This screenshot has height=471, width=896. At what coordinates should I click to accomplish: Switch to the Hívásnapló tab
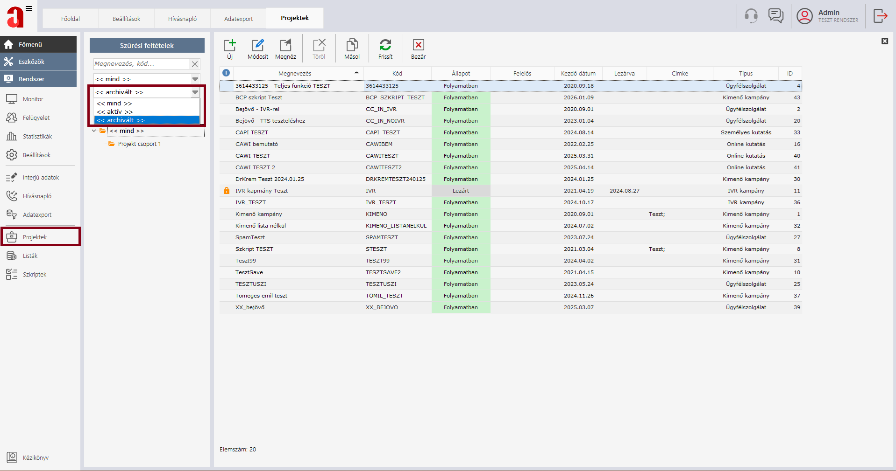(182, 19)
